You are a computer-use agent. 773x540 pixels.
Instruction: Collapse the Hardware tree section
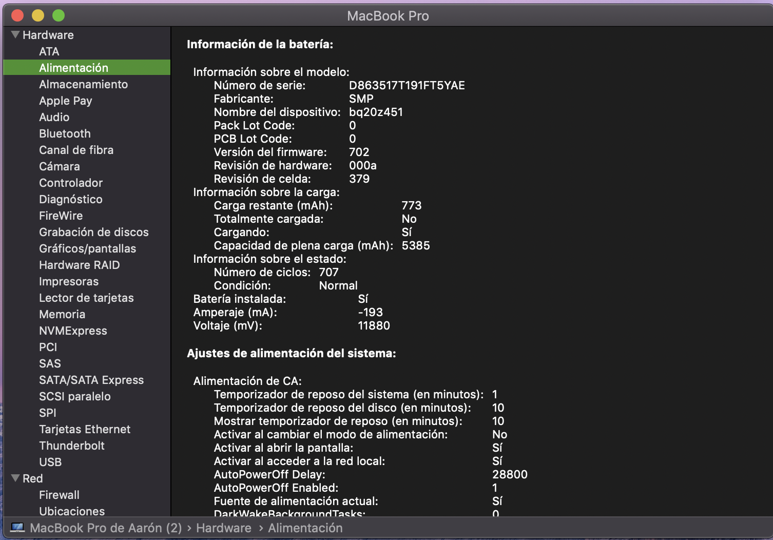15,35
